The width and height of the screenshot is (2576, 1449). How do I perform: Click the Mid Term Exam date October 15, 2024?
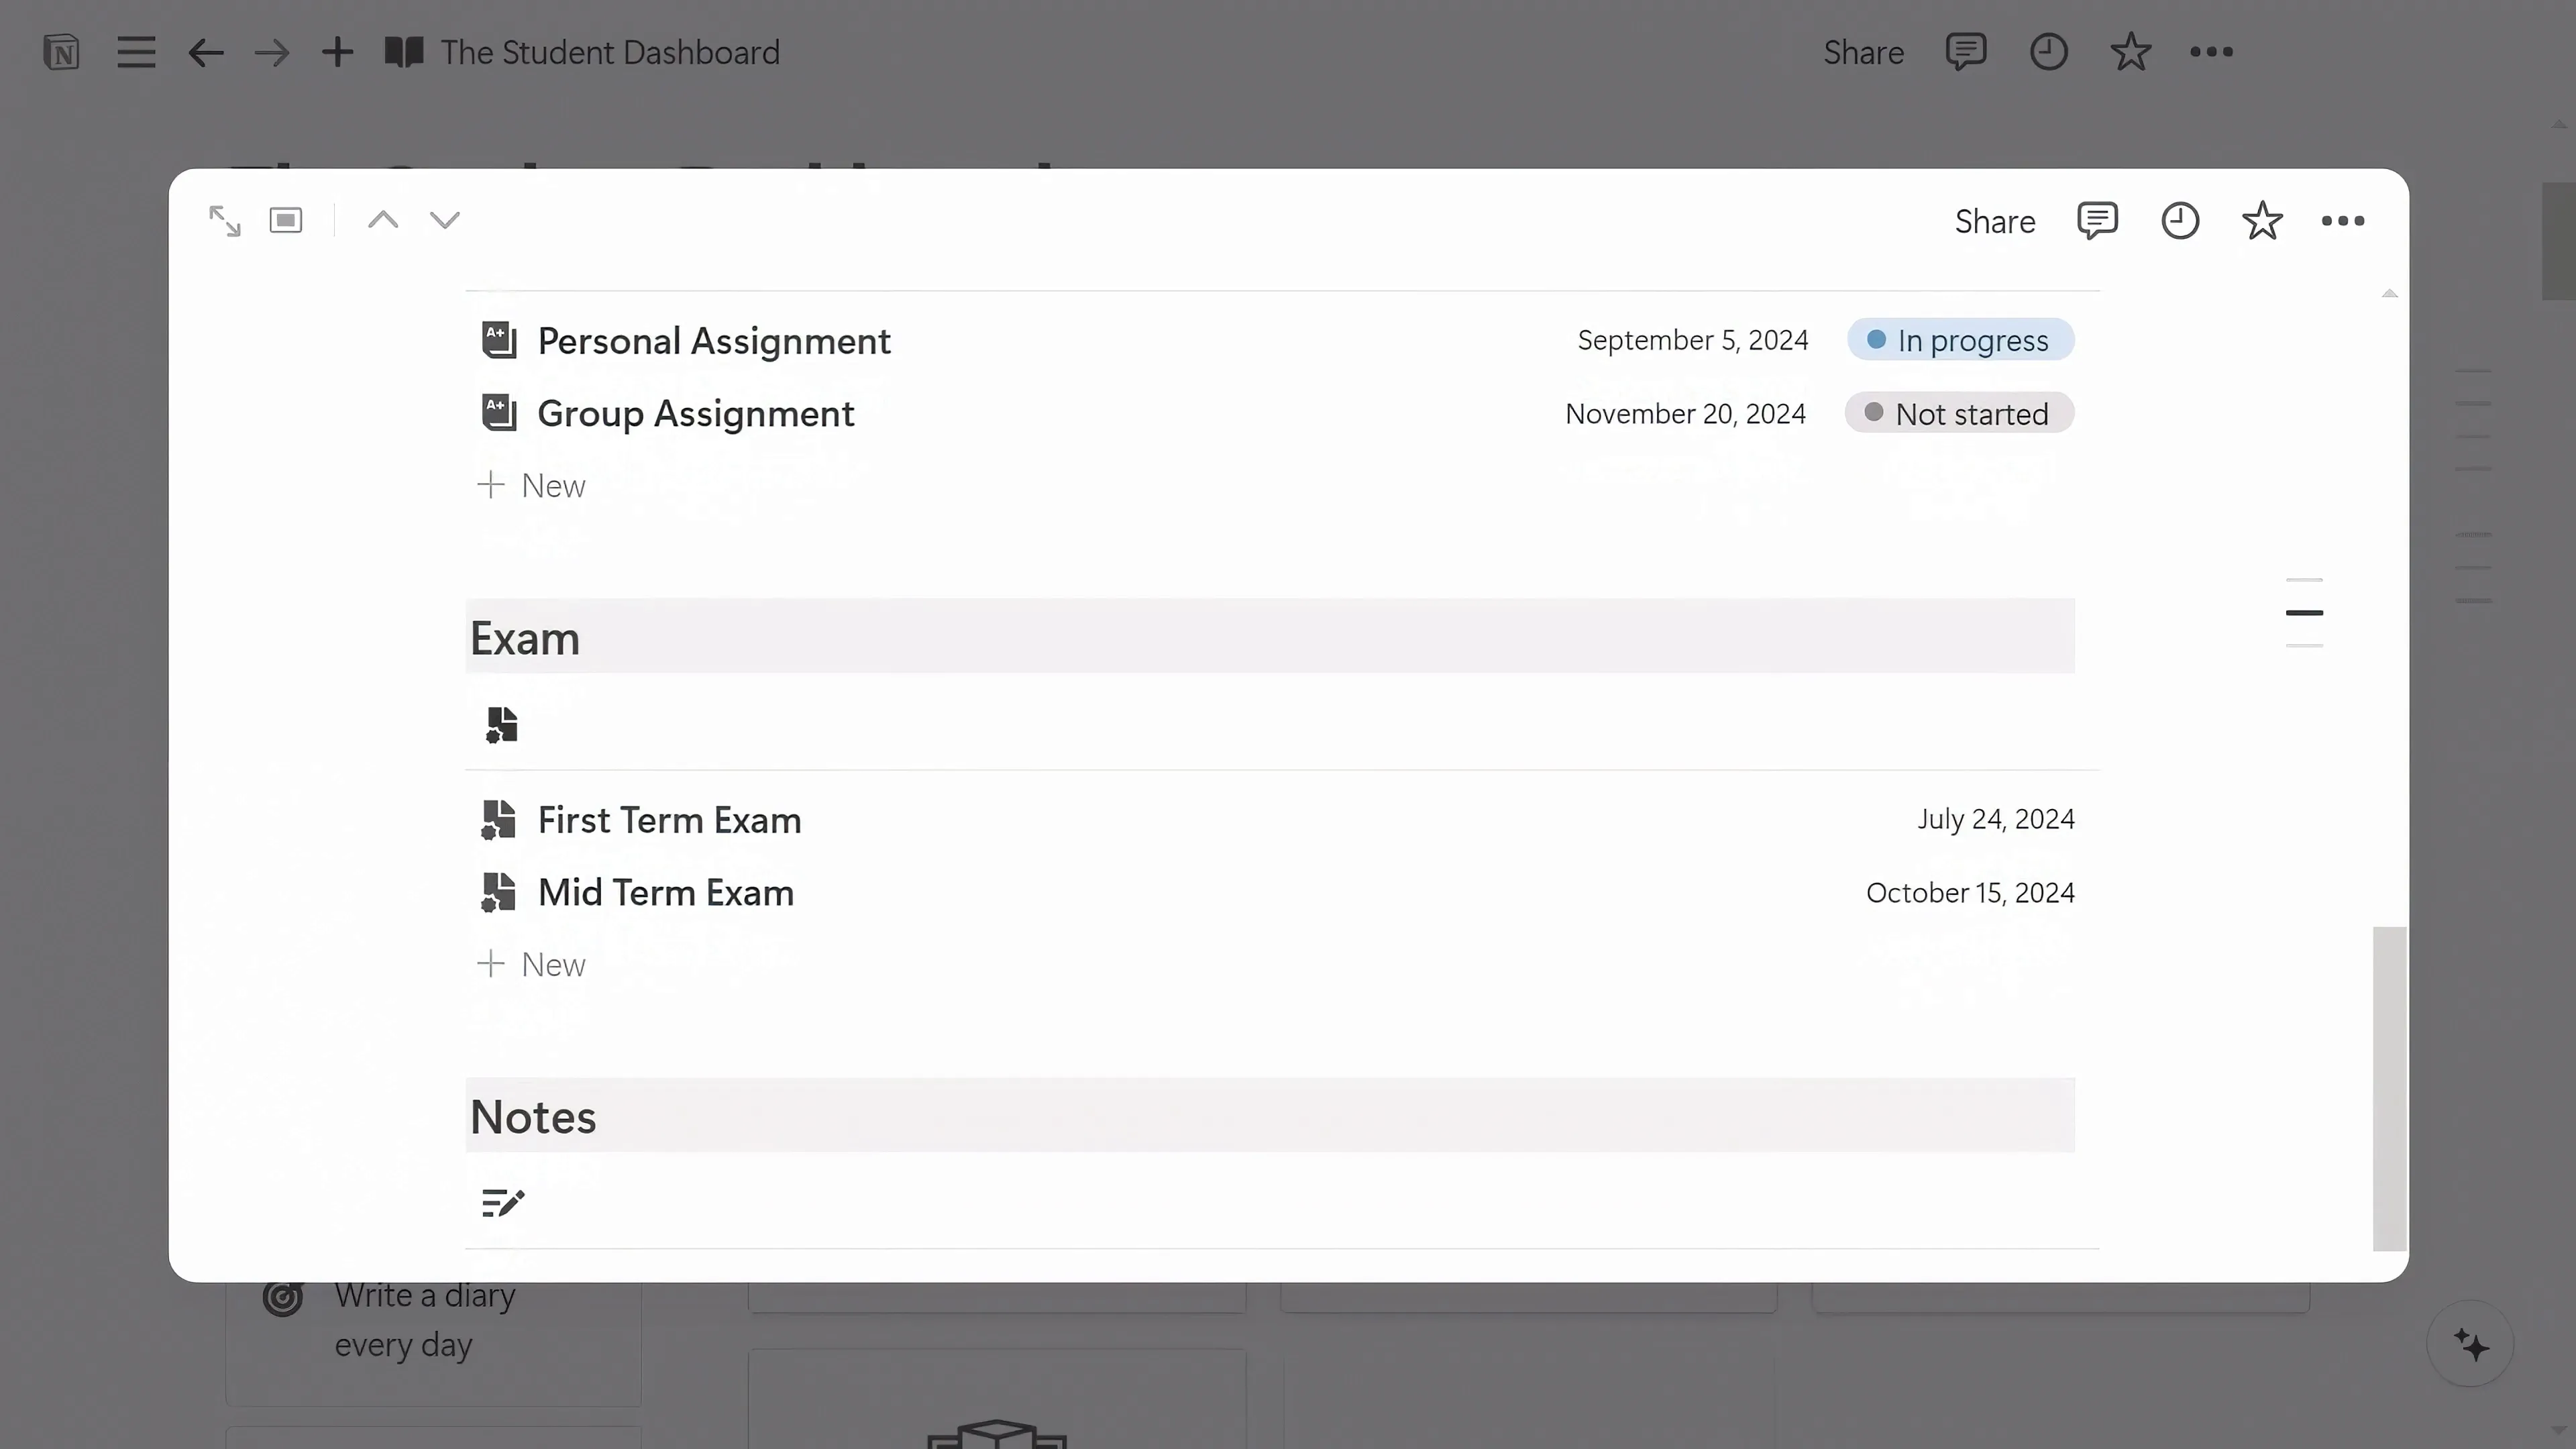tap(1970, 892)
